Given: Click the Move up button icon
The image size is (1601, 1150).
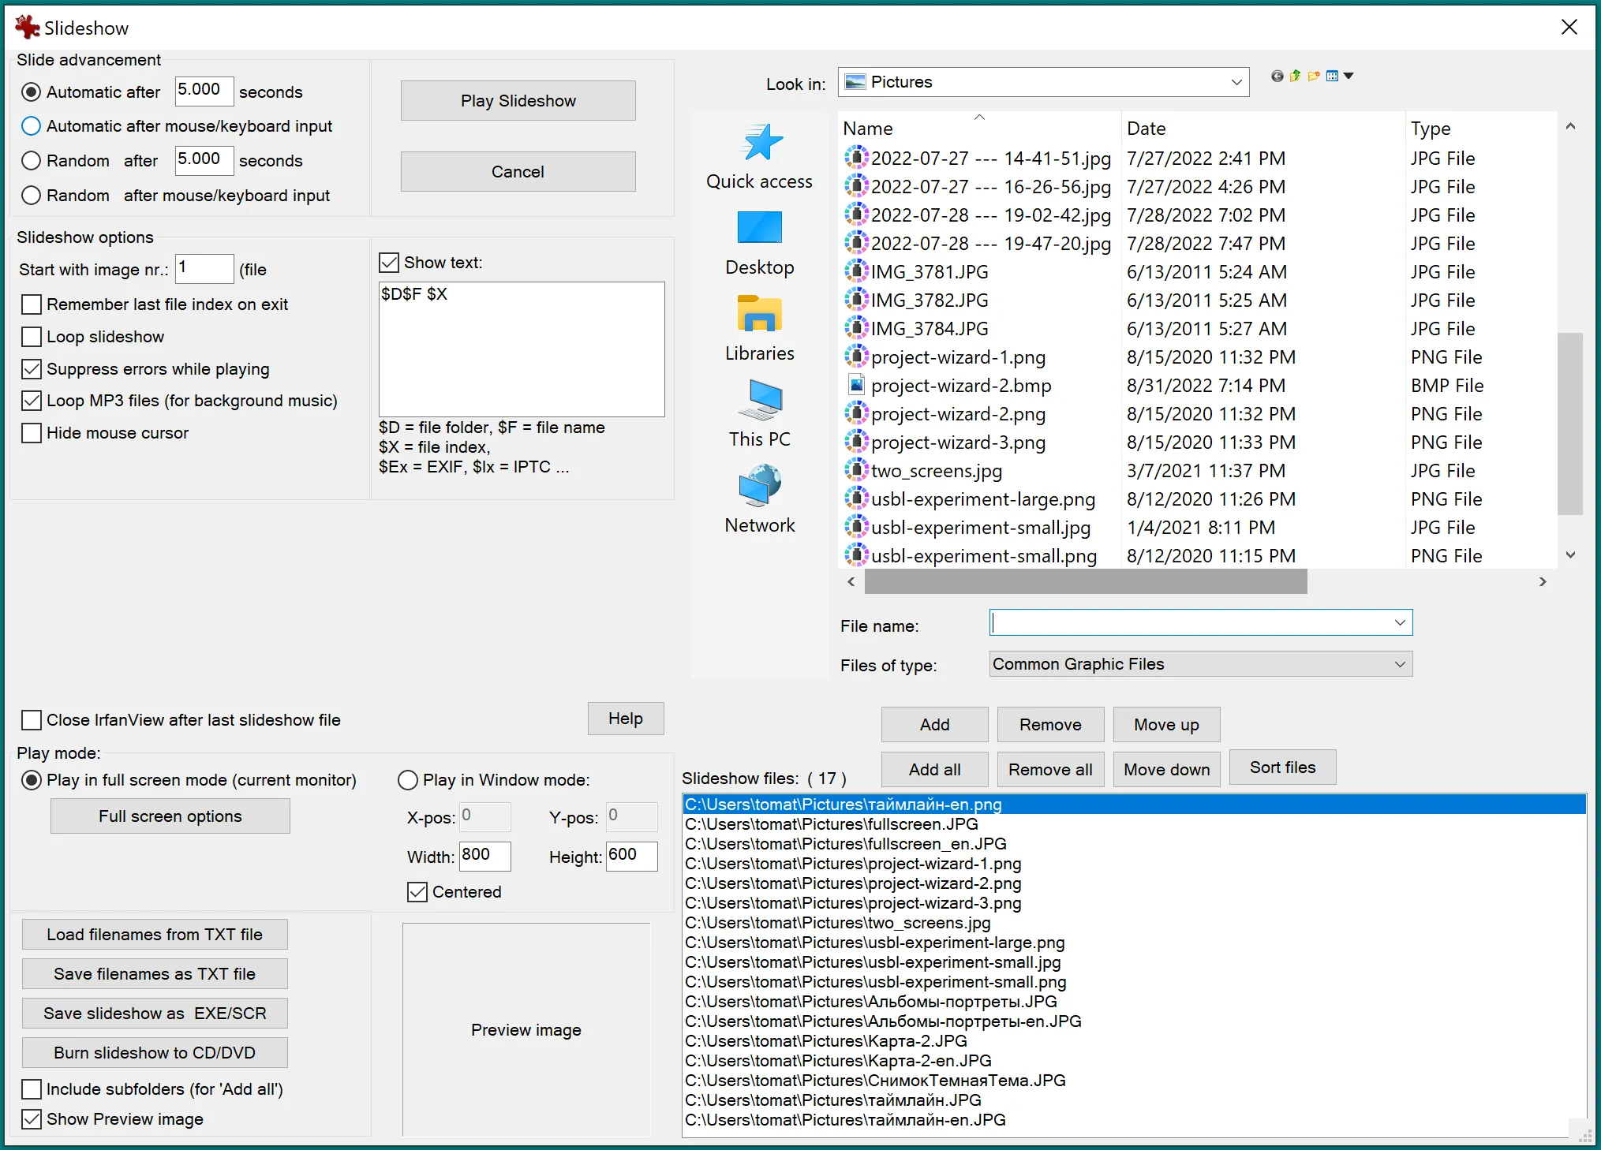Looking at the screenshot, I should [x=1167, y=722].
